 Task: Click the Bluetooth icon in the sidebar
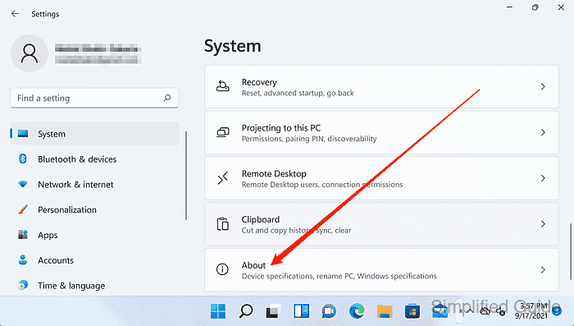[23, 158]
